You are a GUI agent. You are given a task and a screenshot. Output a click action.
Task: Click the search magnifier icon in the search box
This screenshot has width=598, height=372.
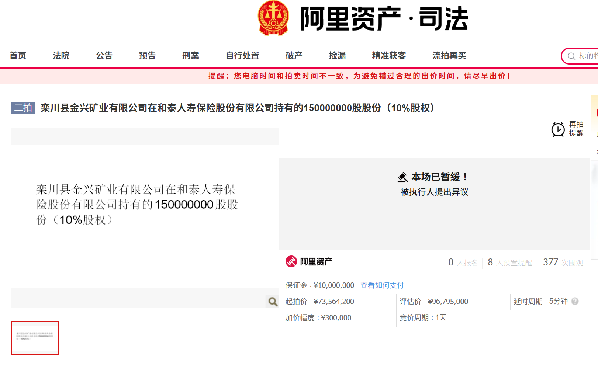(x=571, y=56)
